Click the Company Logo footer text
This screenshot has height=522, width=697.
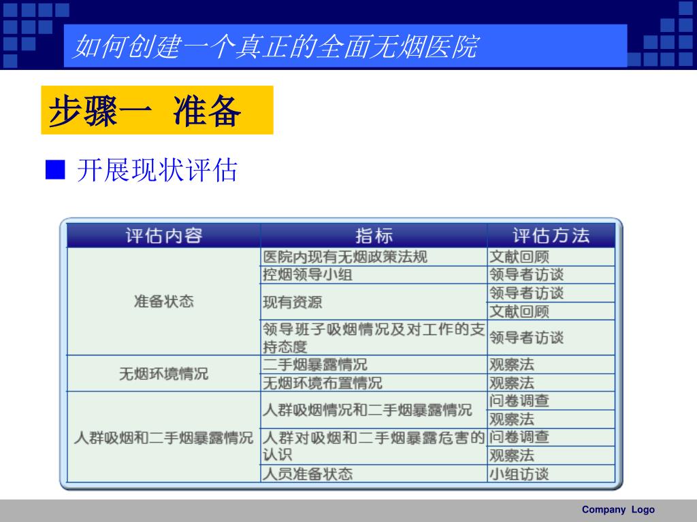click(618, 510)
